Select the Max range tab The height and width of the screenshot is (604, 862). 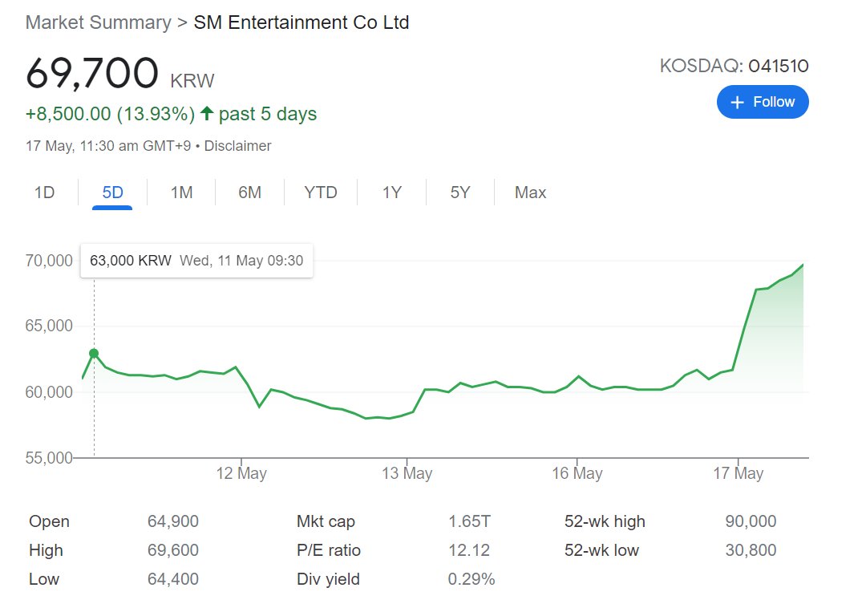531,193
